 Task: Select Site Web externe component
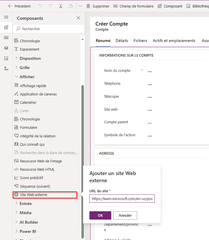[45, 195]
